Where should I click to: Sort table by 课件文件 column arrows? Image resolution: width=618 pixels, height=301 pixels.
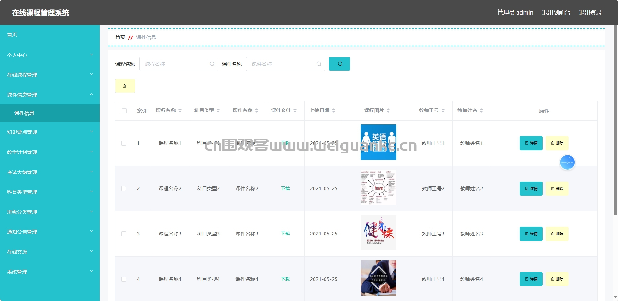point(295,110)
